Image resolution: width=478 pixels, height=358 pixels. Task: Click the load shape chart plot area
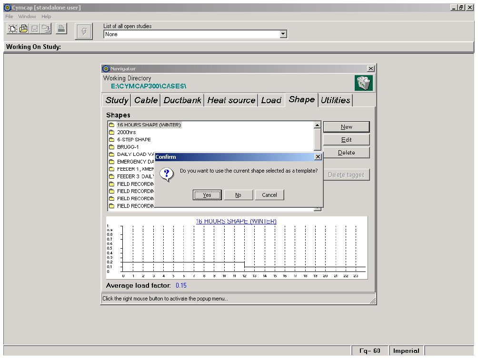pos(244,249)
